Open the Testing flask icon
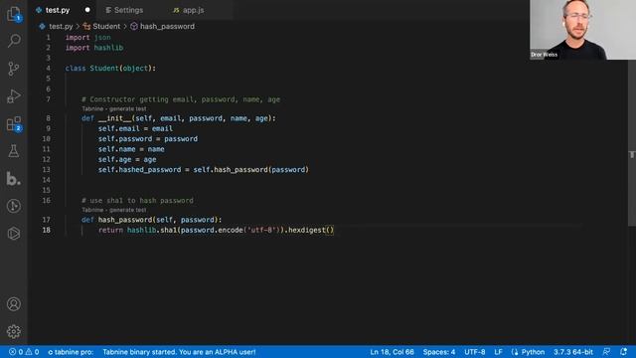The image size is (636, 358). point(14,151)
